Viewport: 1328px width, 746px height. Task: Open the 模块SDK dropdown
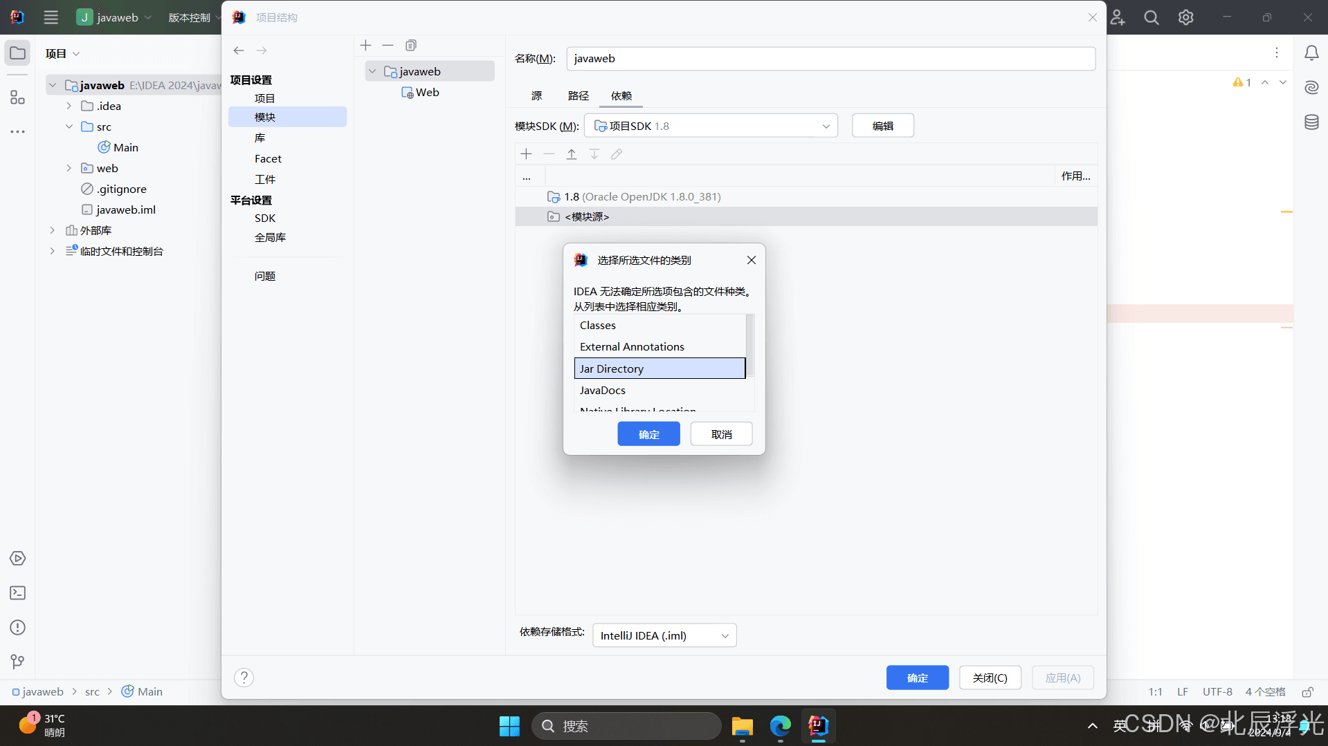click(711, 126)
